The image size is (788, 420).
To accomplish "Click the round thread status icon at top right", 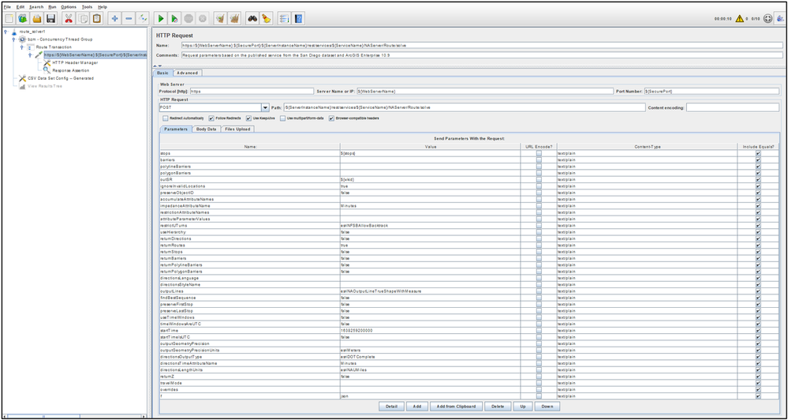I will (767, 19).
